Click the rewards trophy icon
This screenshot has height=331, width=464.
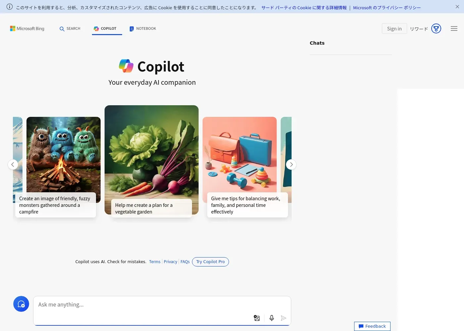tap(436, 29)
